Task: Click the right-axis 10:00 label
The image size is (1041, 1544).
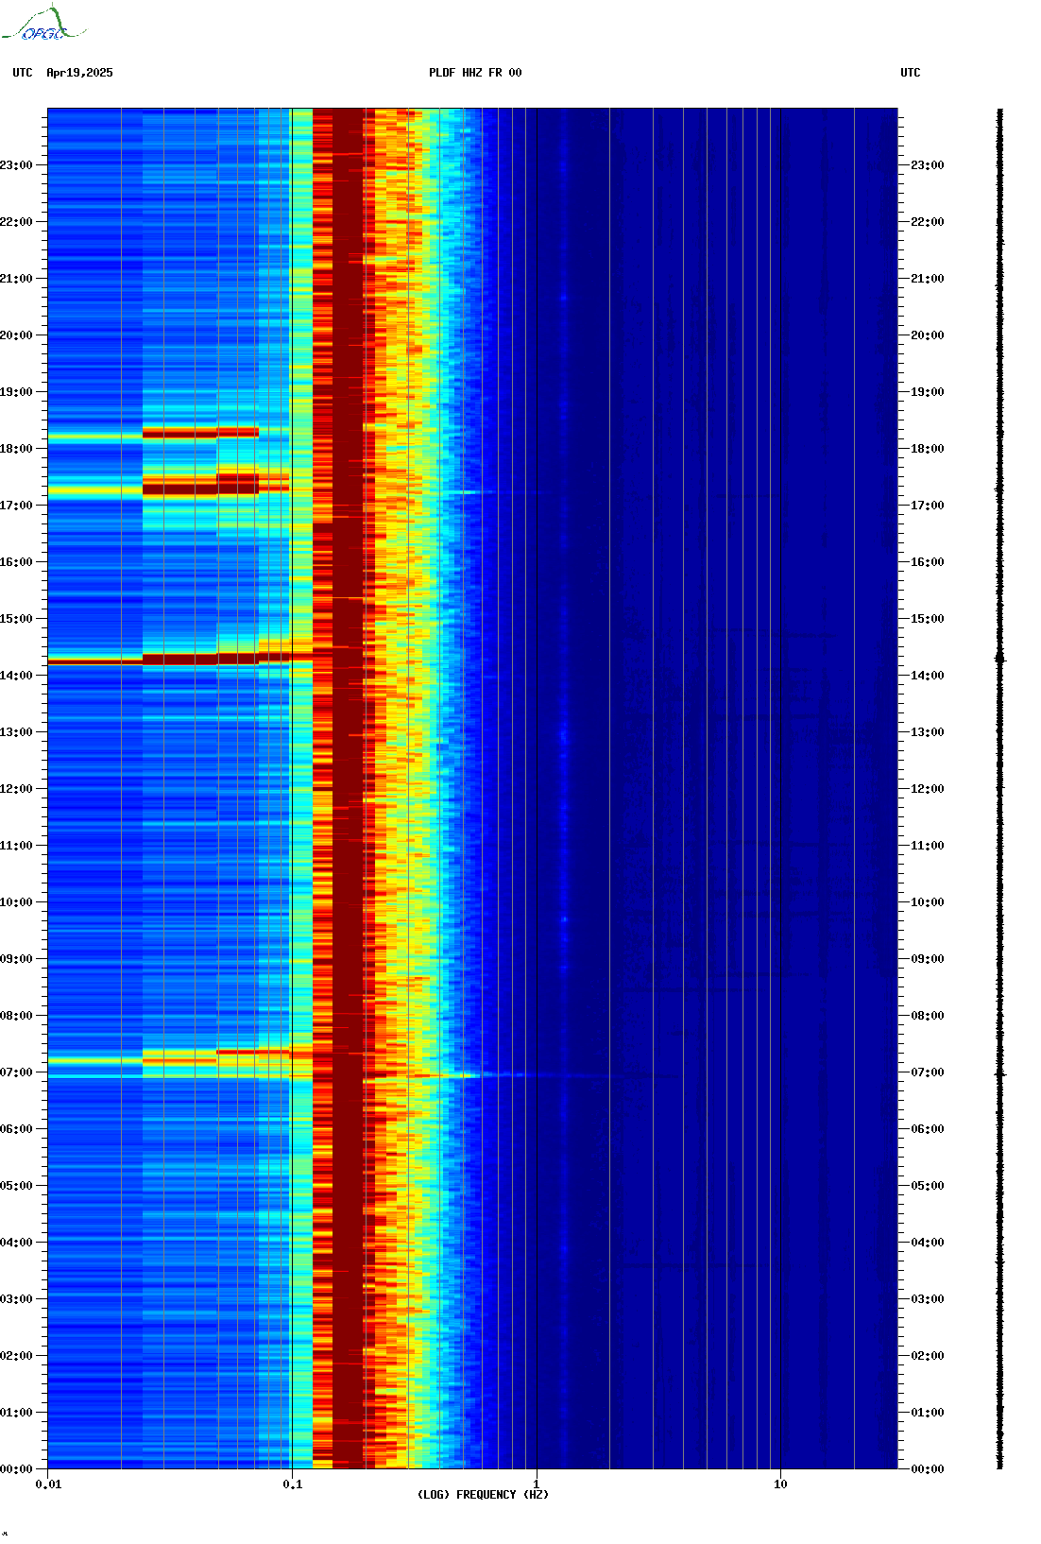Action: pos(928,902)
